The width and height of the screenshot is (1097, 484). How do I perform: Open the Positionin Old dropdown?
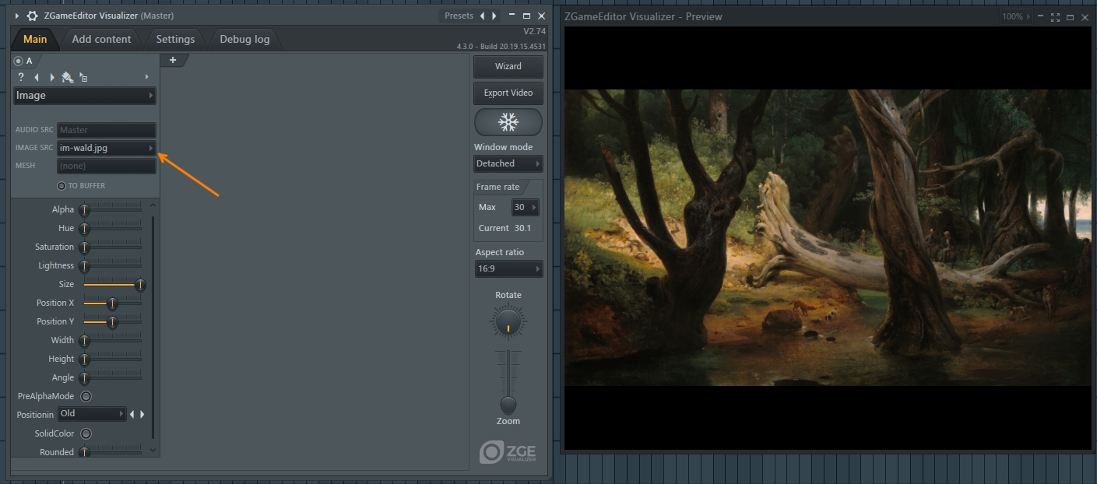(x=92, y=414)
